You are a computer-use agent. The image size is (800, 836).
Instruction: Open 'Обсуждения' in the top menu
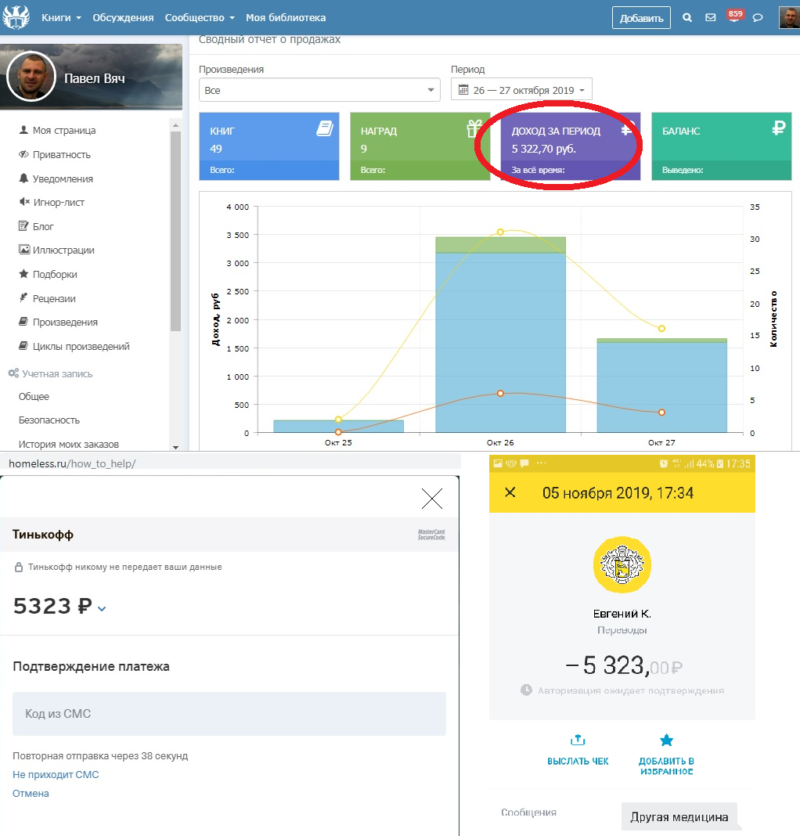coord(123,18)
